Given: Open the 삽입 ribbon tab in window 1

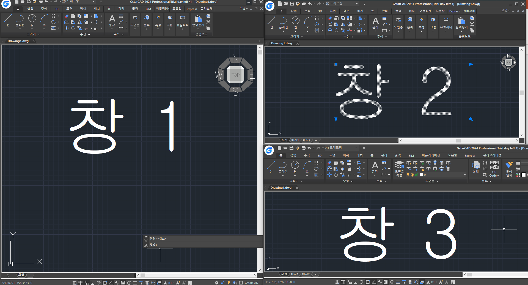Looking at the screenshot, I should pos(30,9).
